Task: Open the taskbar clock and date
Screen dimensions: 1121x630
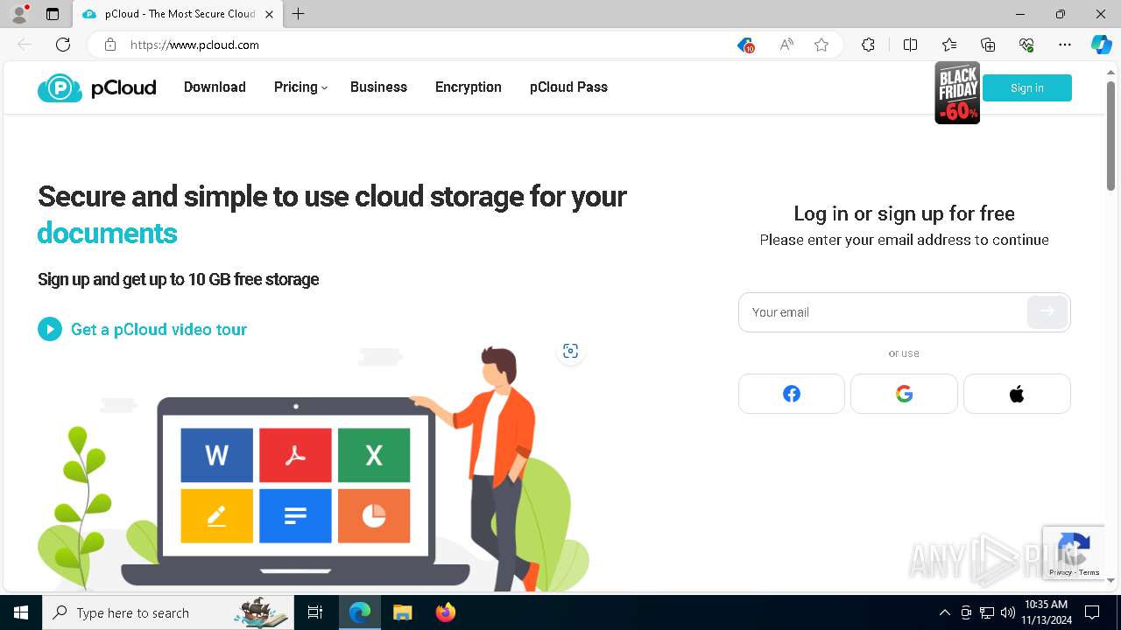Action: [x=1046, y=612]
